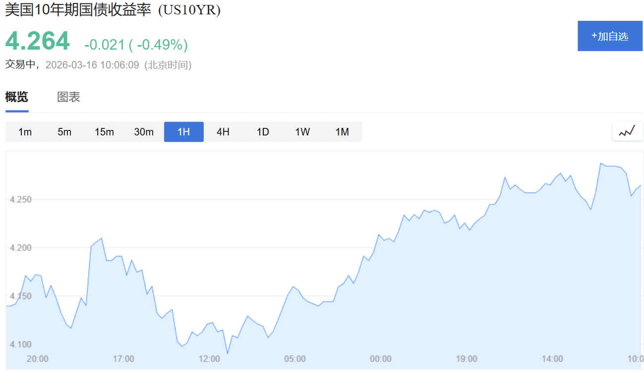
Task: Select the 1W weekly interval
Action: tap(302, 132)
